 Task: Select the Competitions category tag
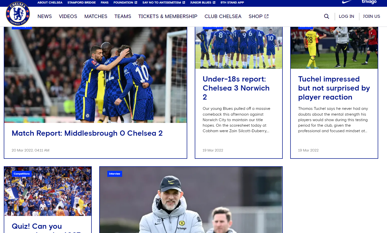point(22,174)
